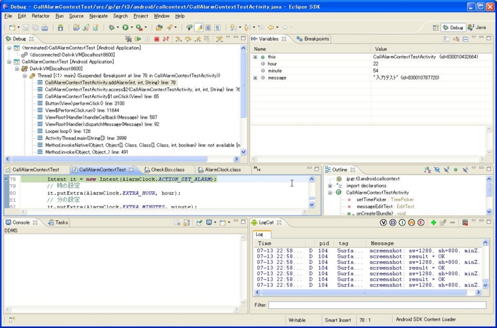Click the Open Console icon in Console view
The width and height of the screenshot is (497, 328).
[223, 222]
